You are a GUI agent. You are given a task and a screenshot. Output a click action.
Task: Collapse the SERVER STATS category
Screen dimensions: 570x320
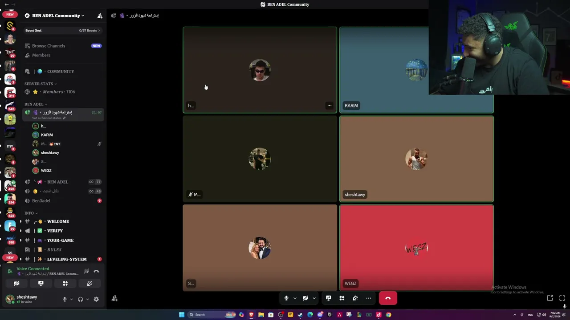click(41, 84)
